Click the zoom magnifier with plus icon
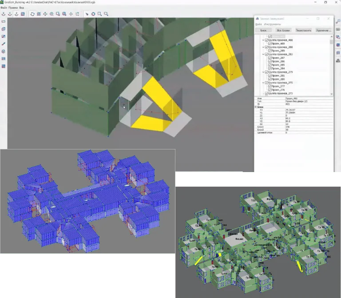 (x=52, y=14)
